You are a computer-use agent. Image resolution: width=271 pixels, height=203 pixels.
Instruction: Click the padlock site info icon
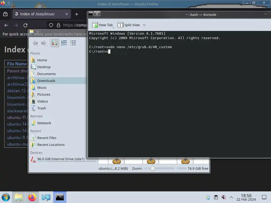[x=58, y=25]
